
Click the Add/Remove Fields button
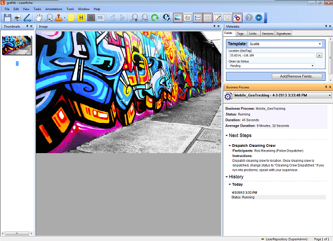(297, 77)
